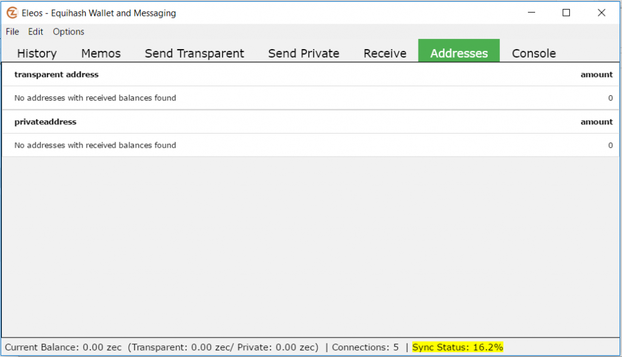Show the Console tab
The image size is (622, 357).
[534, 53]
